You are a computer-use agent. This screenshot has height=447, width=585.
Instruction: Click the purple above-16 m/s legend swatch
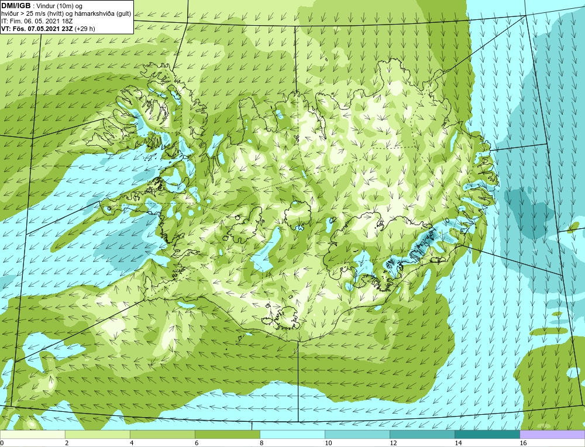click(x=552, y=434)
